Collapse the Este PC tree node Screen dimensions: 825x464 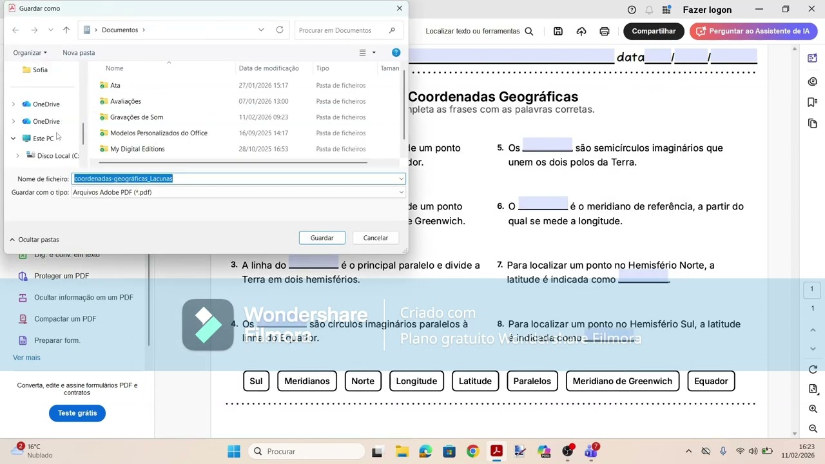coord(13,139)
